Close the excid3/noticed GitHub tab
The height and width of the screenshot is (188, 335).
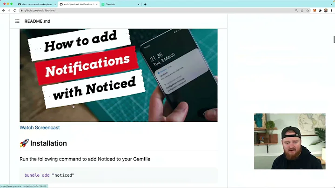97,4
